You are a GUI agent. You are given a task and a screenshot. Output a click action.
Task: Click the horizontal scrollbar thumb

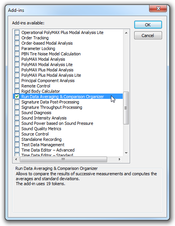63,159
